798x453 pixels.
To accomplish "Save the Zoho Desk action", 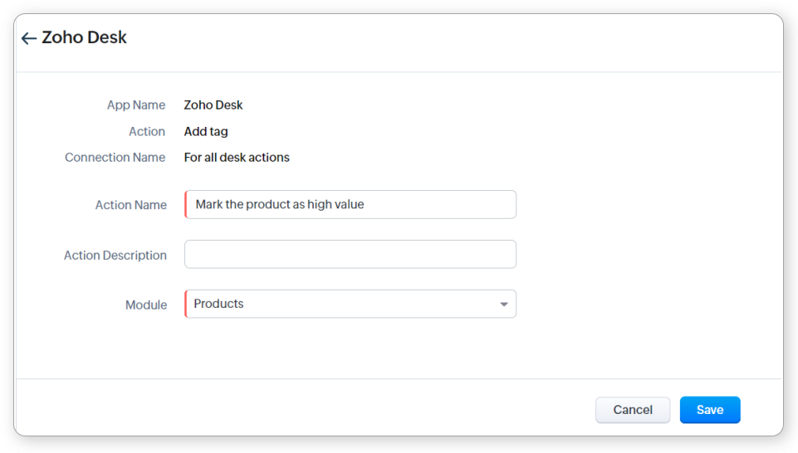I will pyautogui.click(x=710, y=410).
